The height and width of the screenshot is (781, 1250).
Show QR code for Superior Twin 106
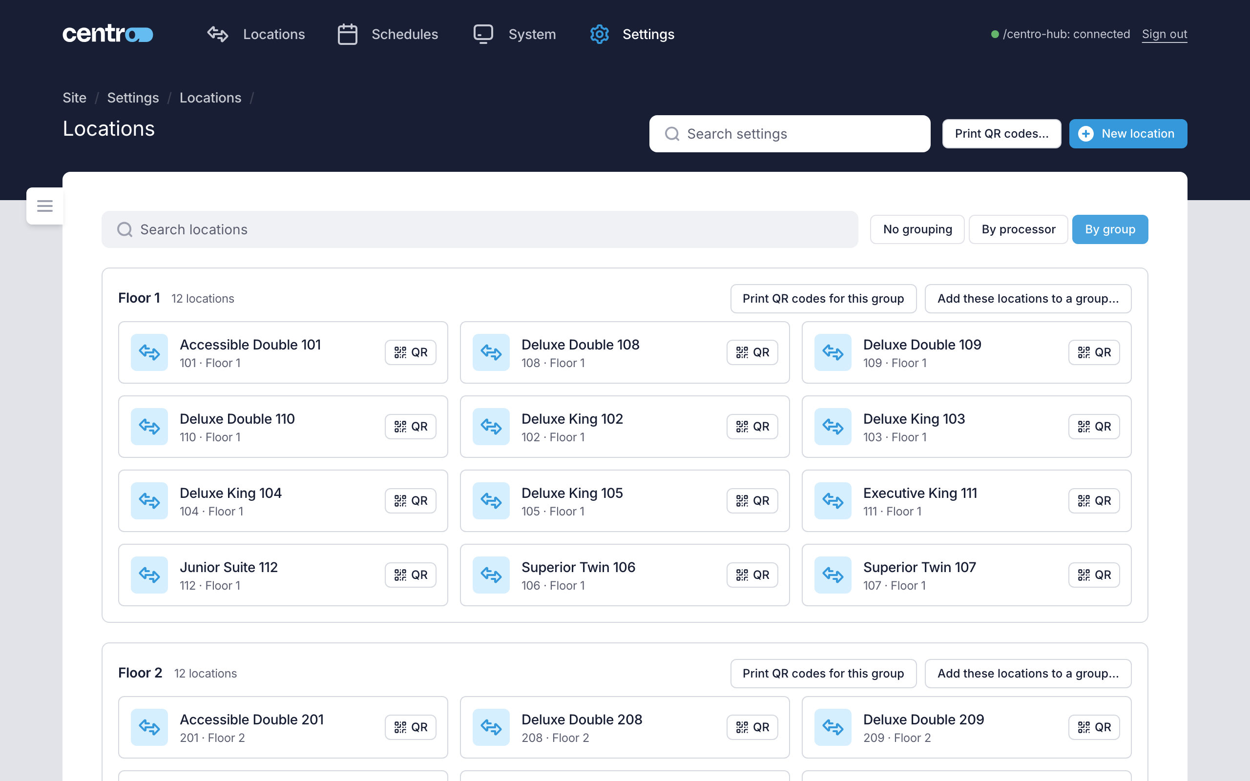[x=752, y=575]
